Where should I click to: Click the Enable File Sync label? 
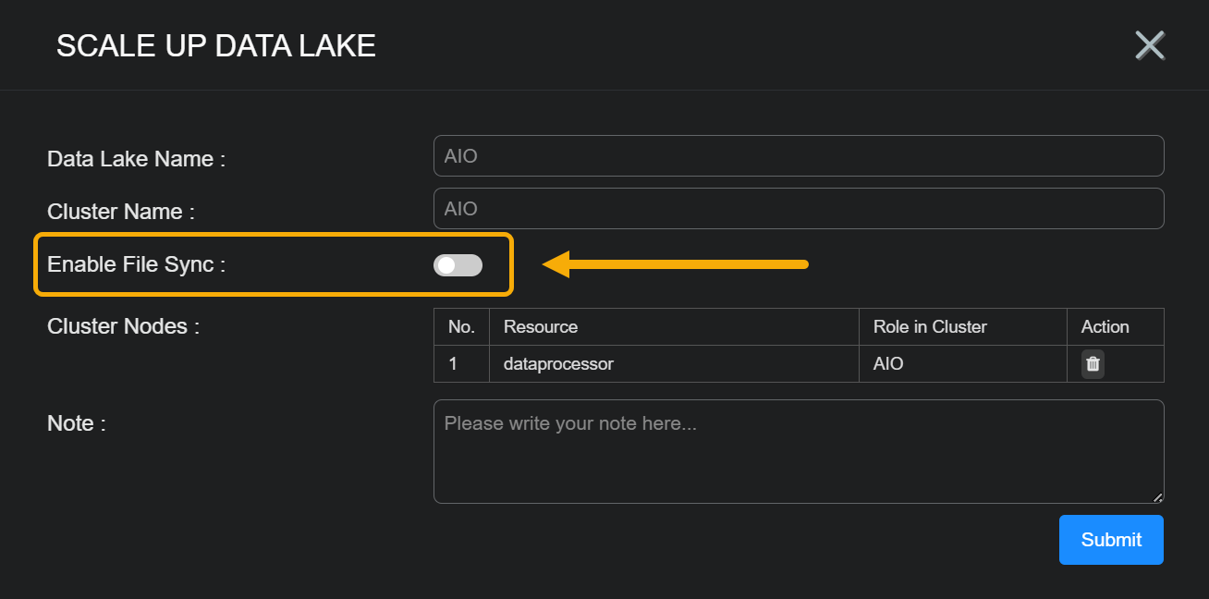click(136, 264)
